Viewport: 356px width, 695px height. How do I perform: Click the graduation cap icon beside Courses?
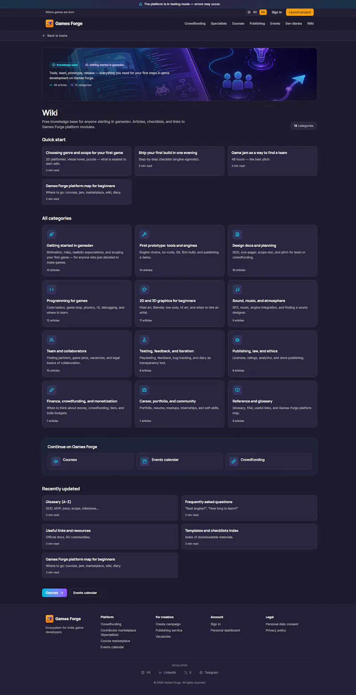(56, 461)
